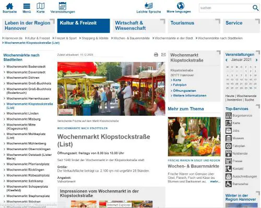Open Wochenmarkt Sahlkamp sidebar link
Screen dimensions: 261x208
(25, 181)
